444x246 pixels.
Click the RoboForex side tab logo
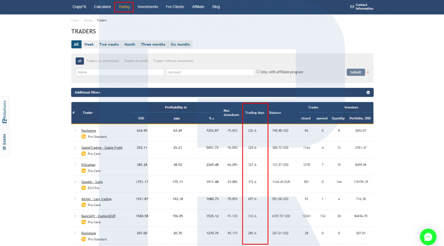pos(5,112)
